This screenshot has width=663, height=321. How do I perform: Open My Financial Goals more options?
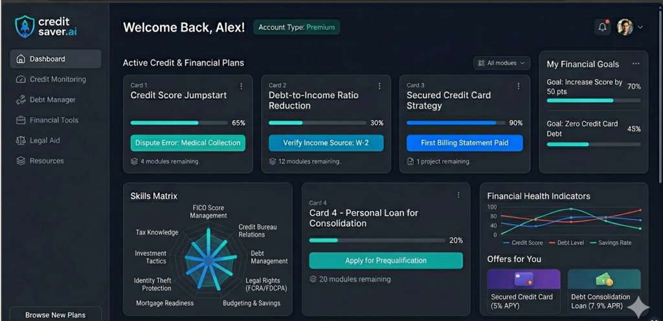tap(636, 64)
